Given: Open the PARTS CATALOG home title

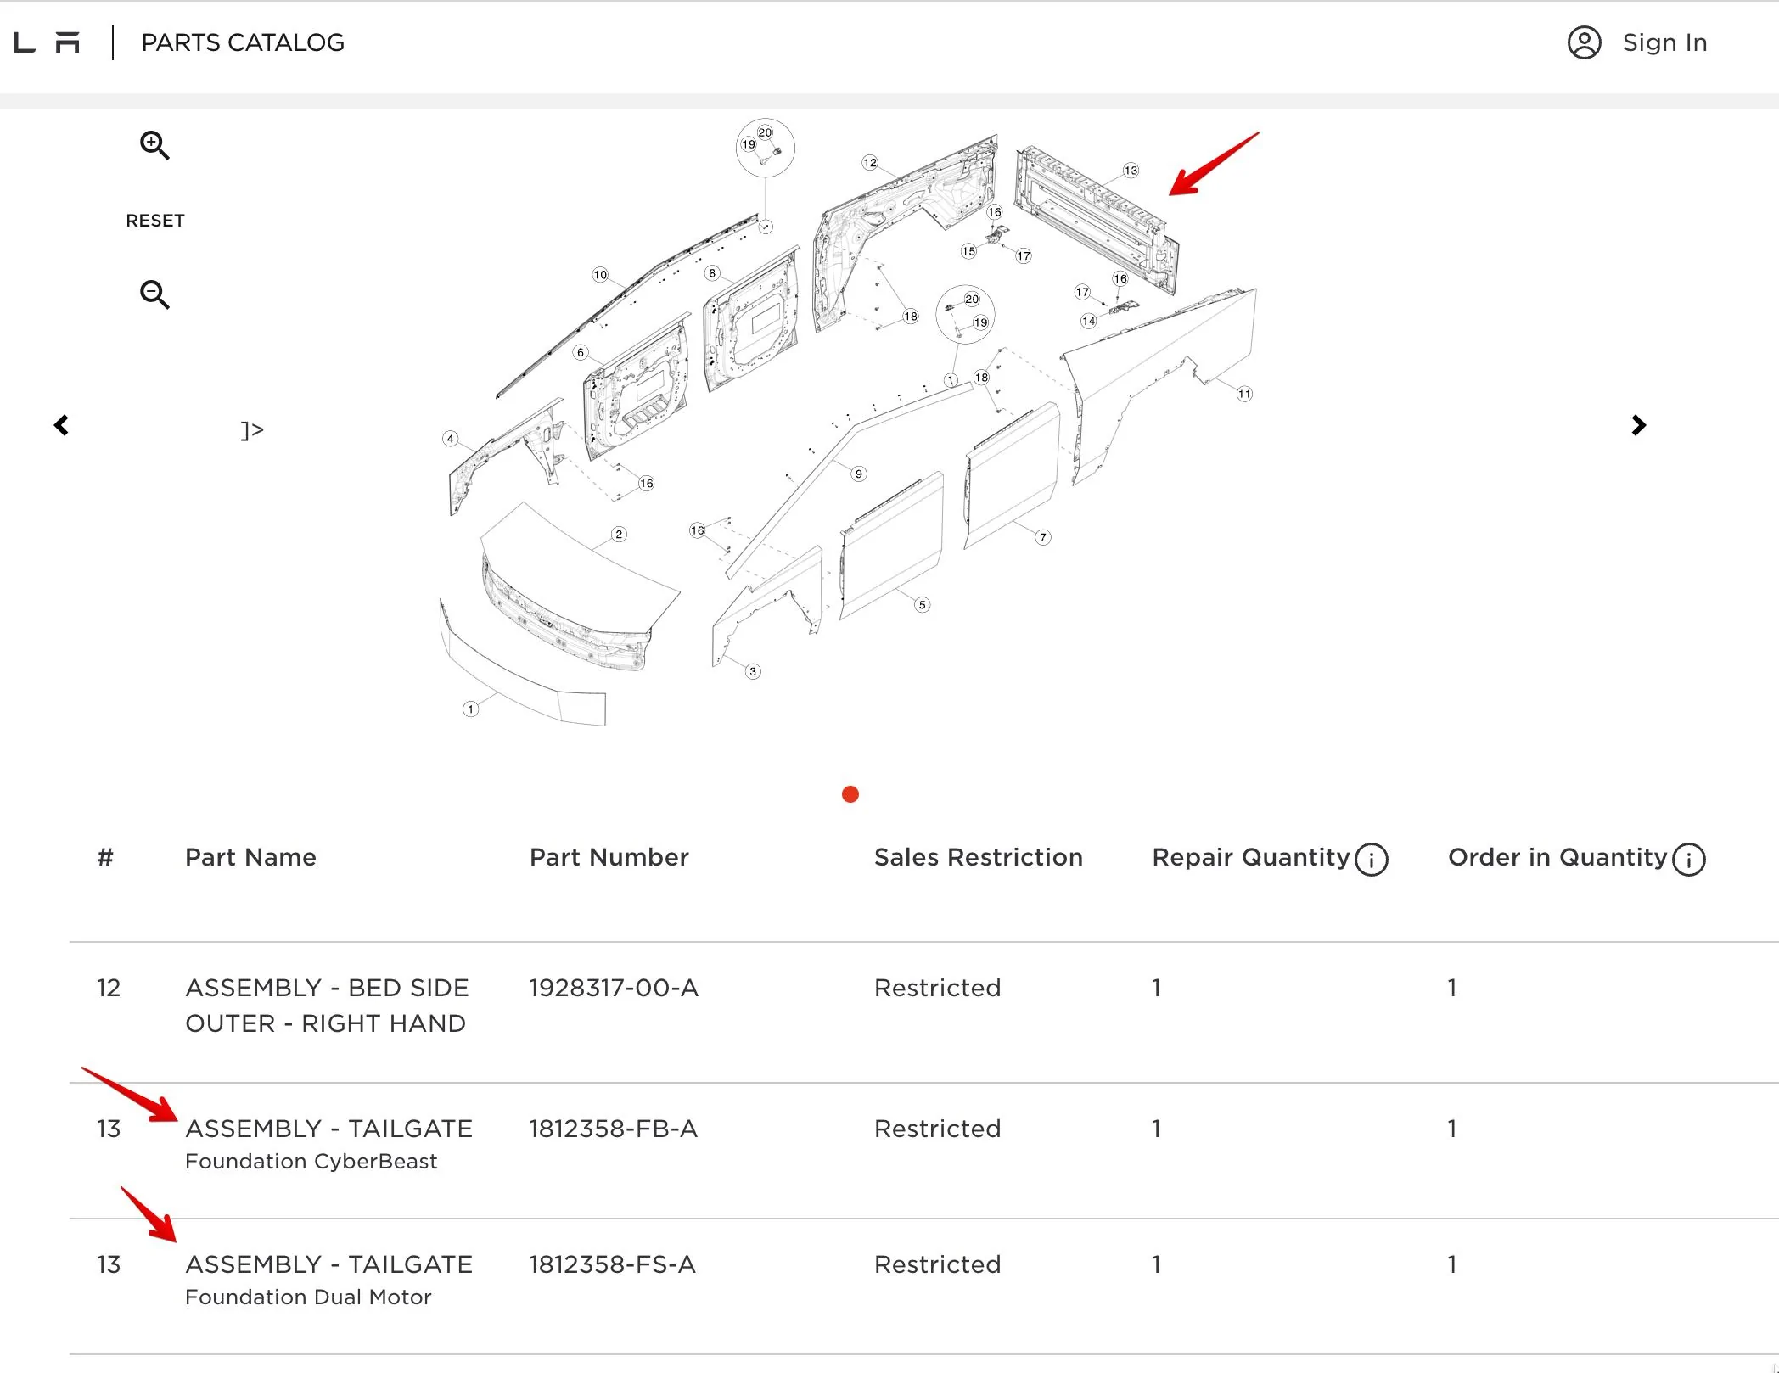Looking at the screenshot, I should point(243,42).
